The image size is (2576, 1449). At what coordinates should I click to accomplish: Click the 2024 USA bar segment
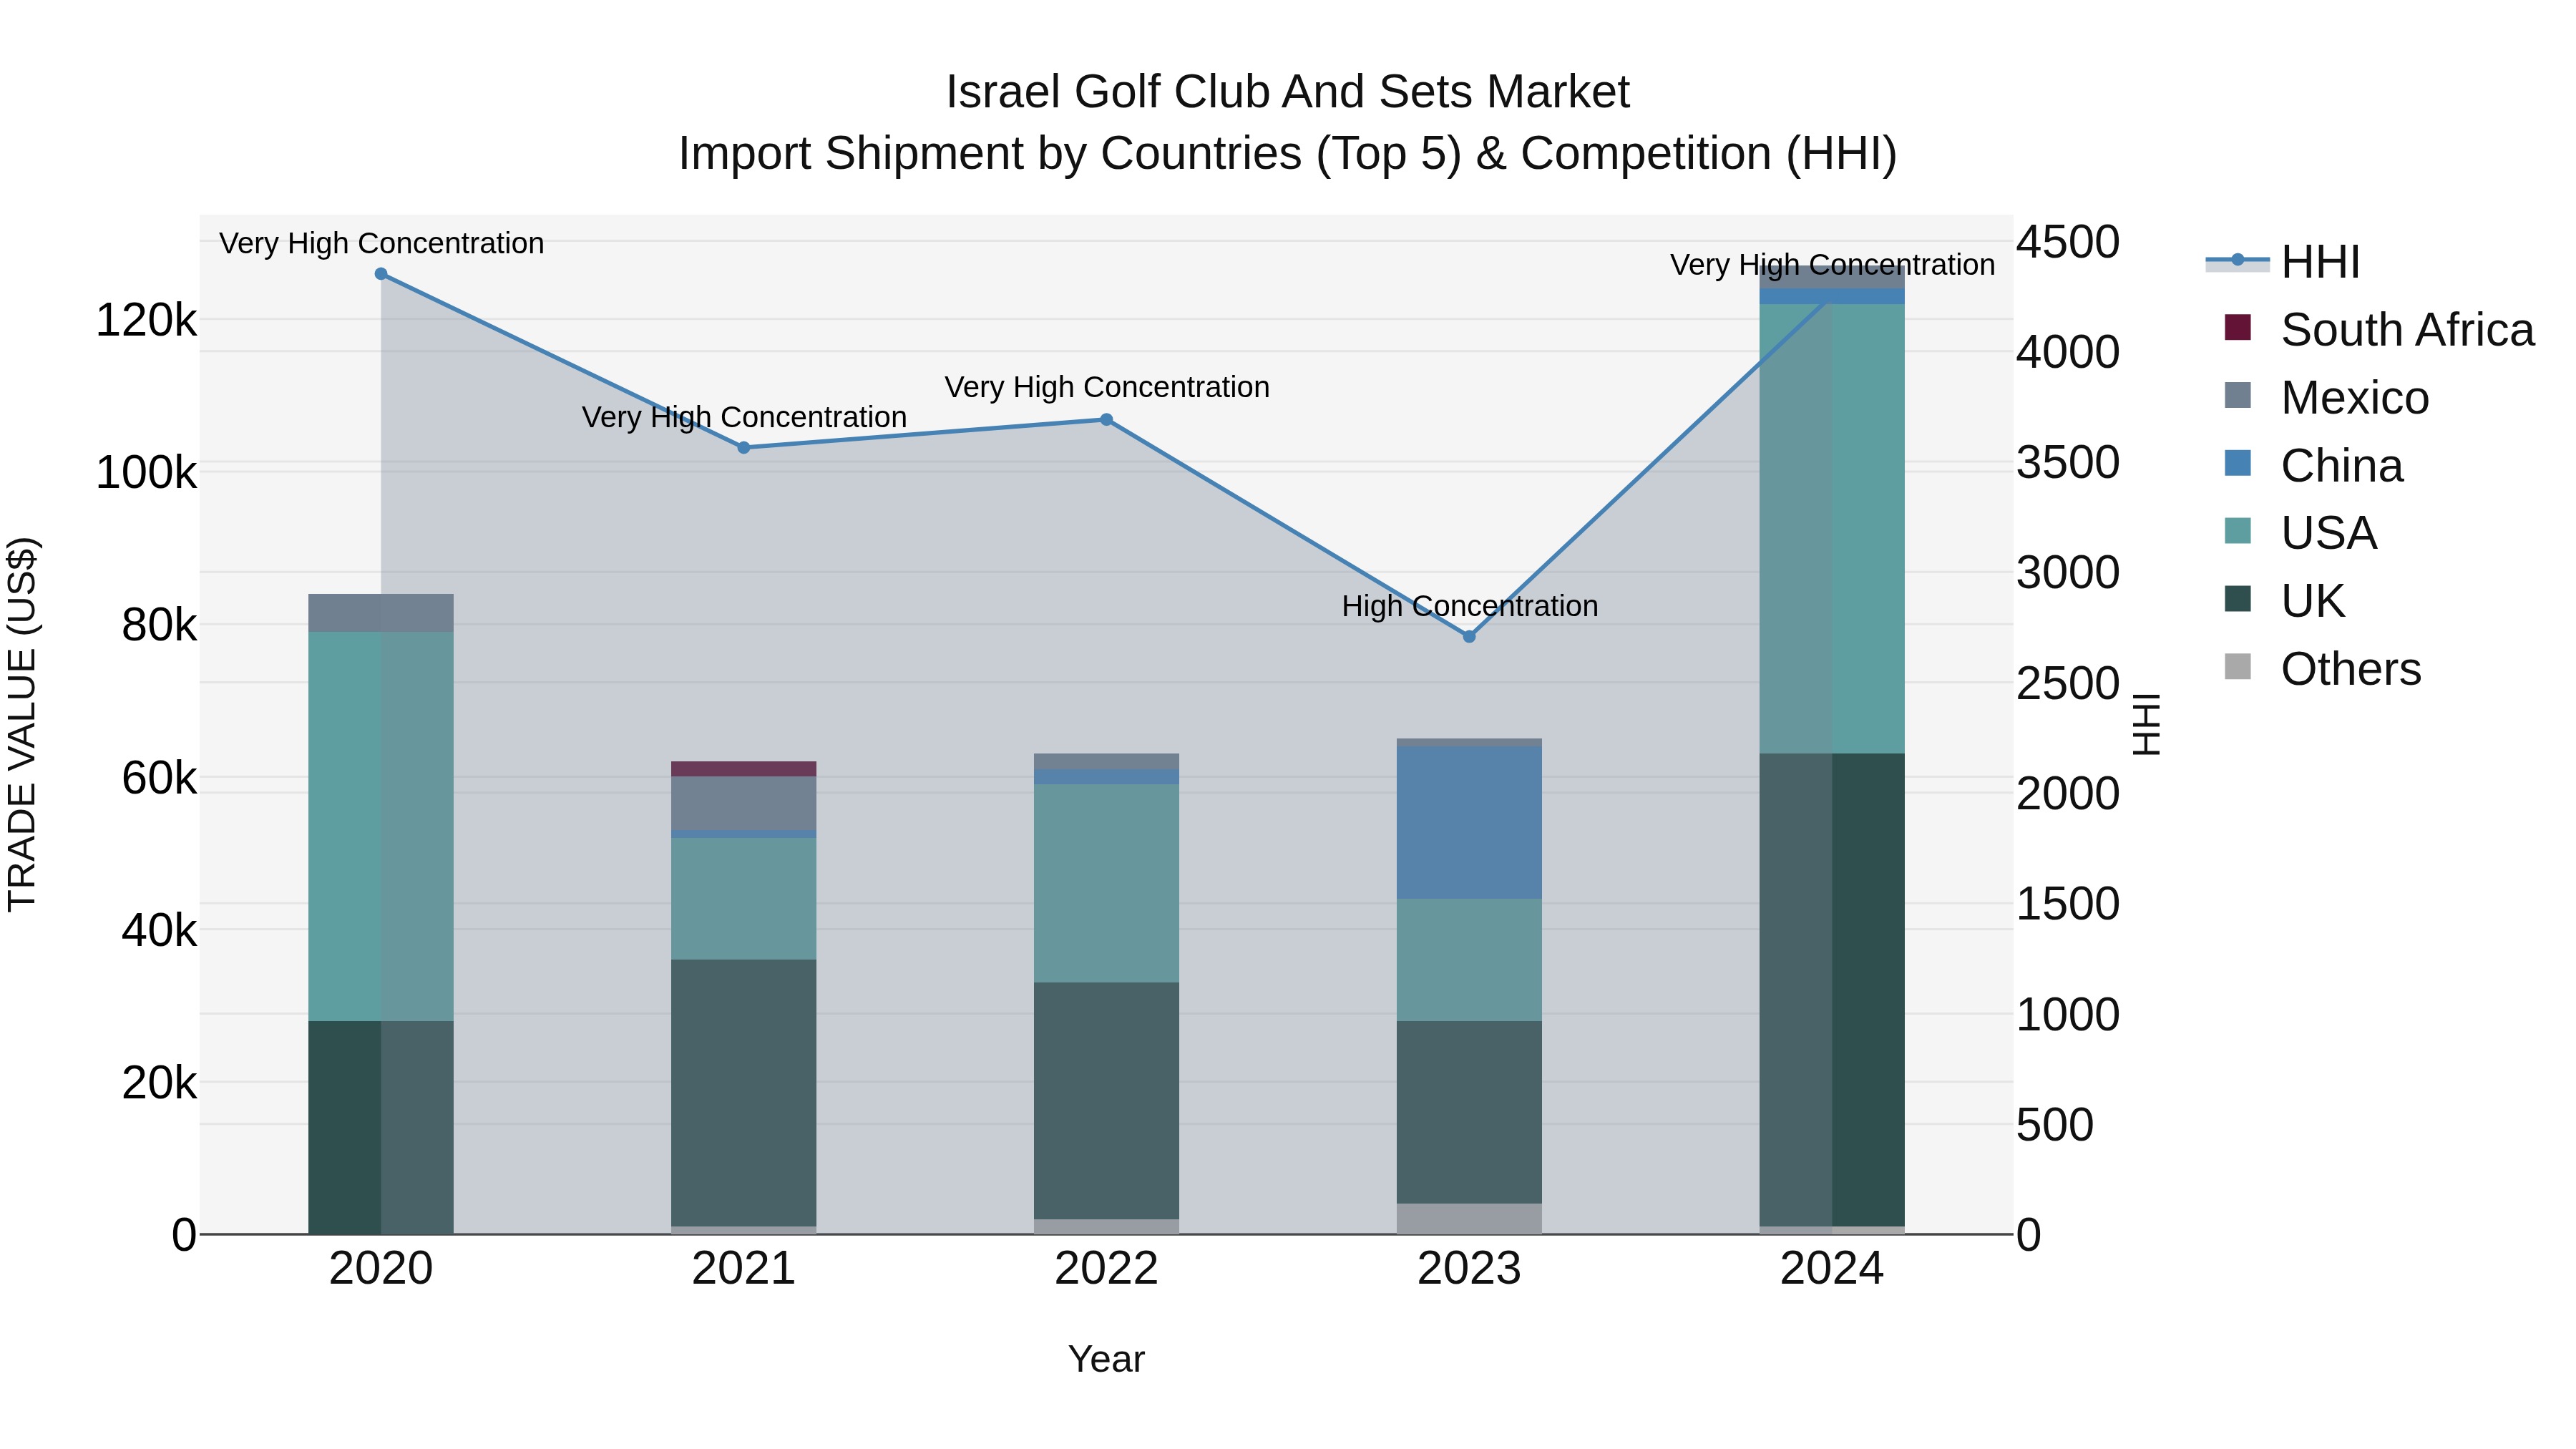(x=1832, y=529)
